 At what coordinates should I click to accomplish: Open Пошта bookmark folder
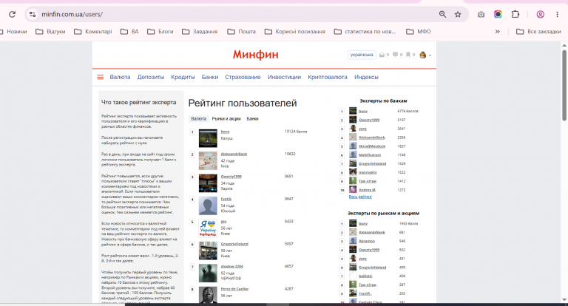click(x=242, y=32)
